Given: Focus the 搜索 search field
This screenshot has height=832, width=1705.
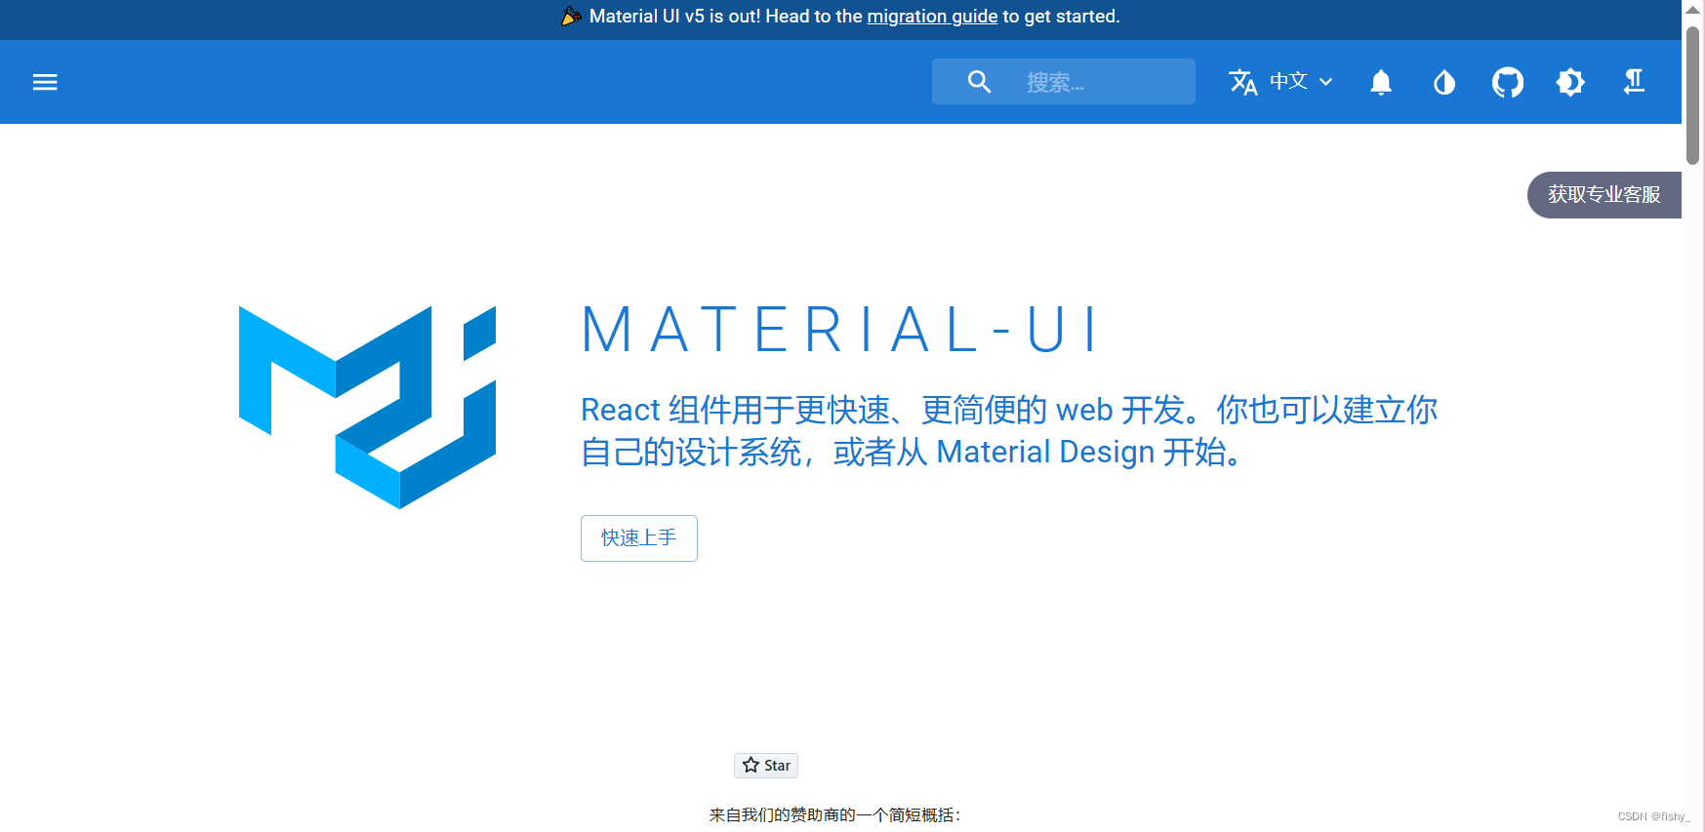Looking at the screenshot, I should (x=1064, y=82).
